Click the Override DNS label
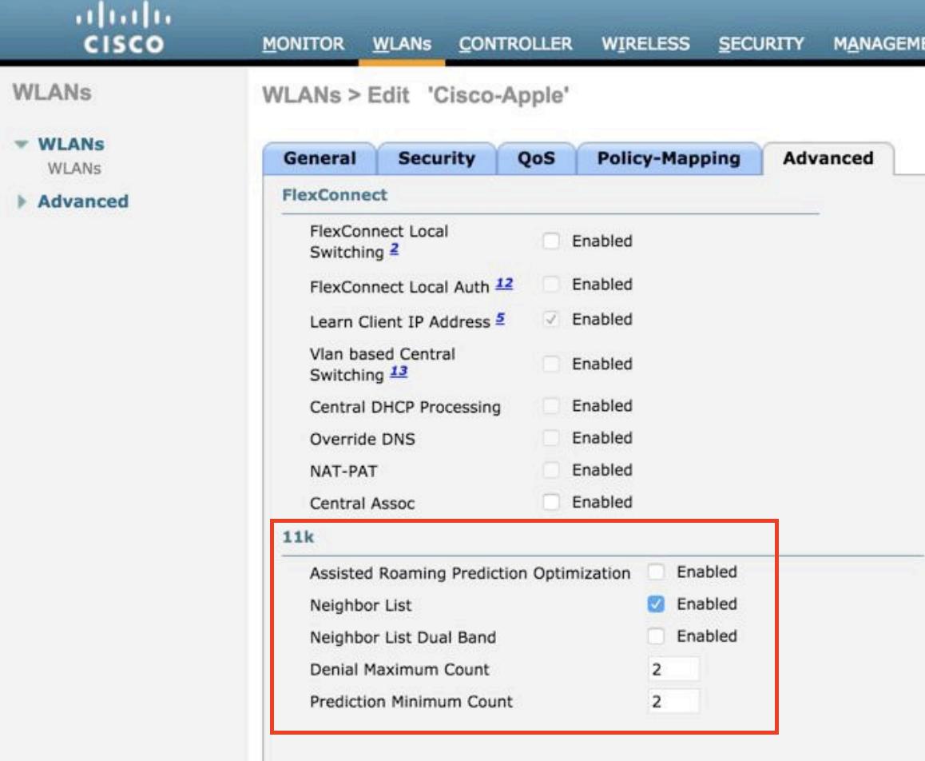Viewport: 925px width, 761px height. (x=362, y=439)
